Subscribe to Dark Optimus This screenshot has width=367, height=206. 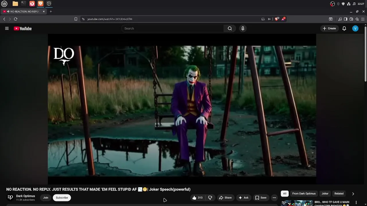tap(62, 197)
